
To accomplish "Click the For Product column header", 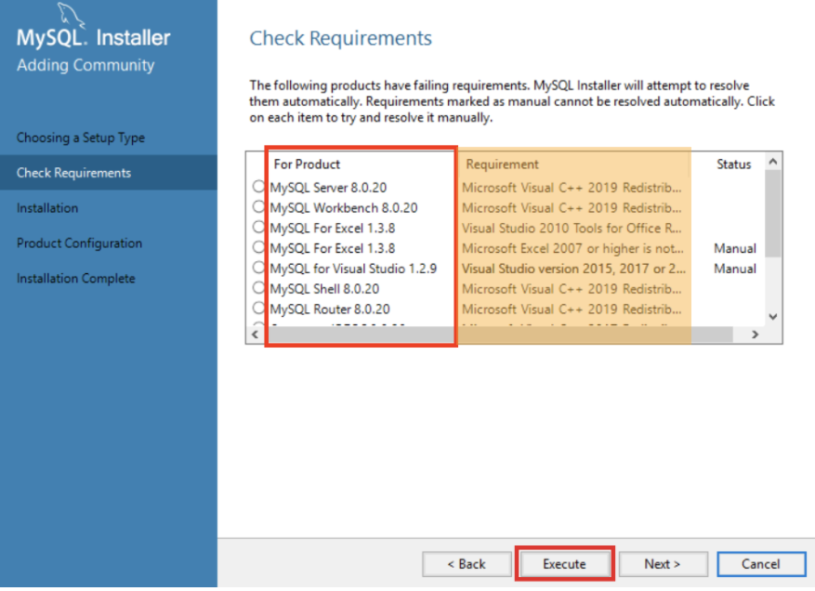I will tap(307, 164).
